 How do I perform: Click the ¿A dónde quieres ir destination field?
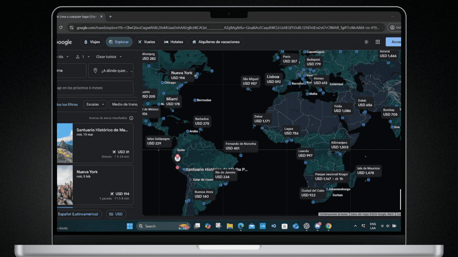pyautogui.click(x=111, y=71)
